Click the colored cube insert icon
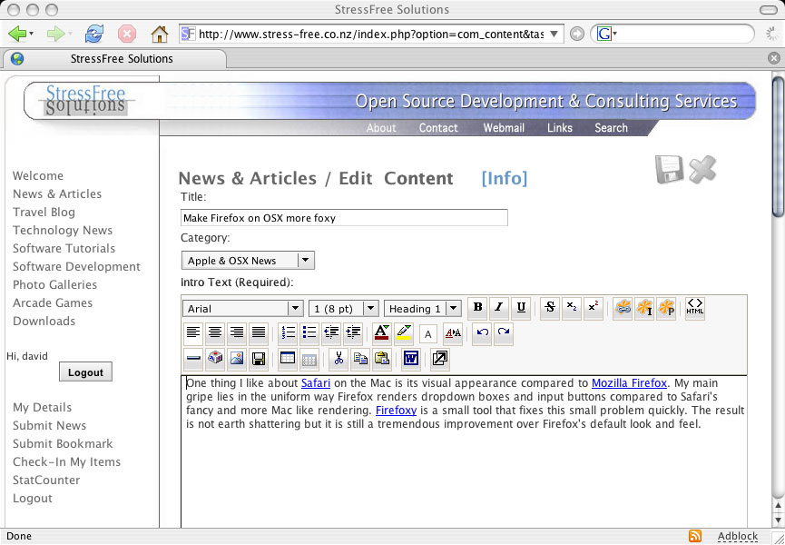 click(215, 359)
